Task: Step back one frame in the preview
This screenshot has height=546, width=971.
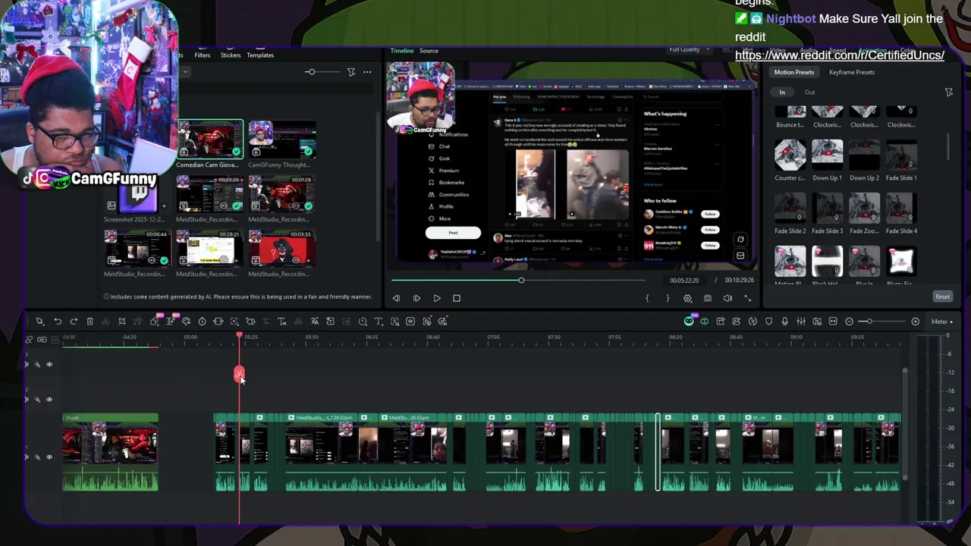Action: click(x=396, y=298)
